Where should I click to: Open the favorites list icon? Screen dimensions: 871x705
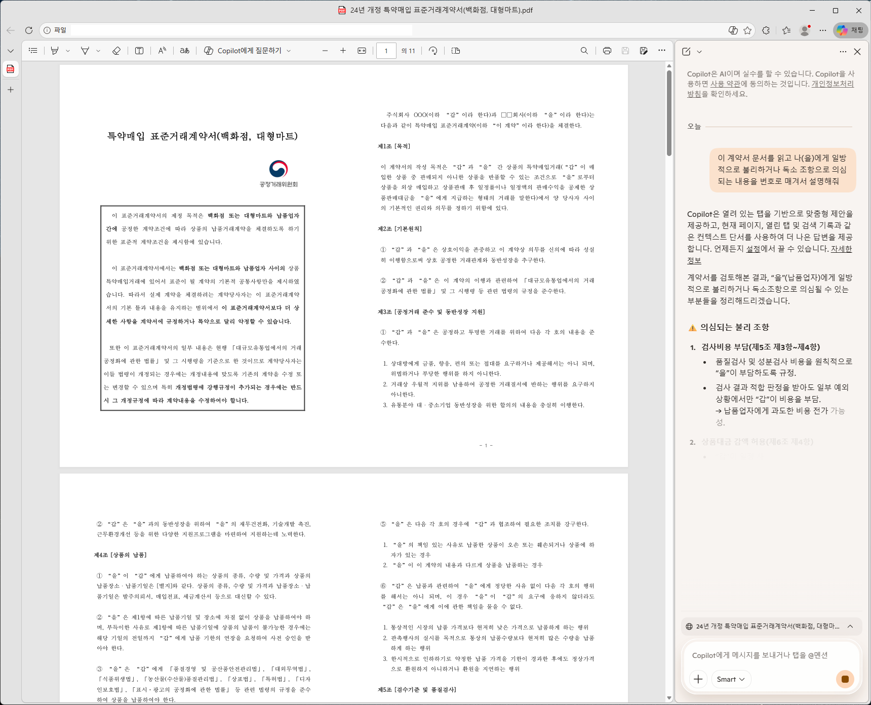coord(786,30)
